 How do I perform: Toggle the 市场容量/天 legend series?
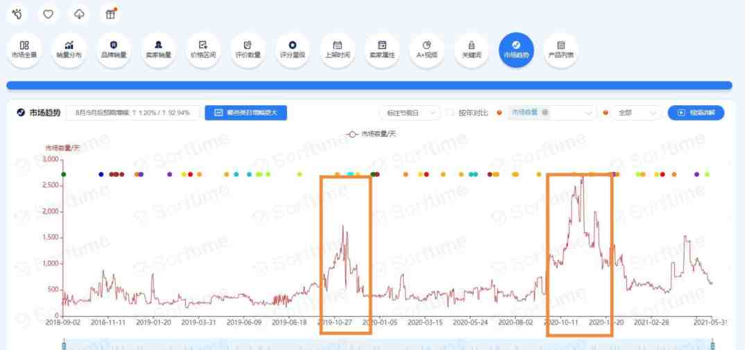370,134
